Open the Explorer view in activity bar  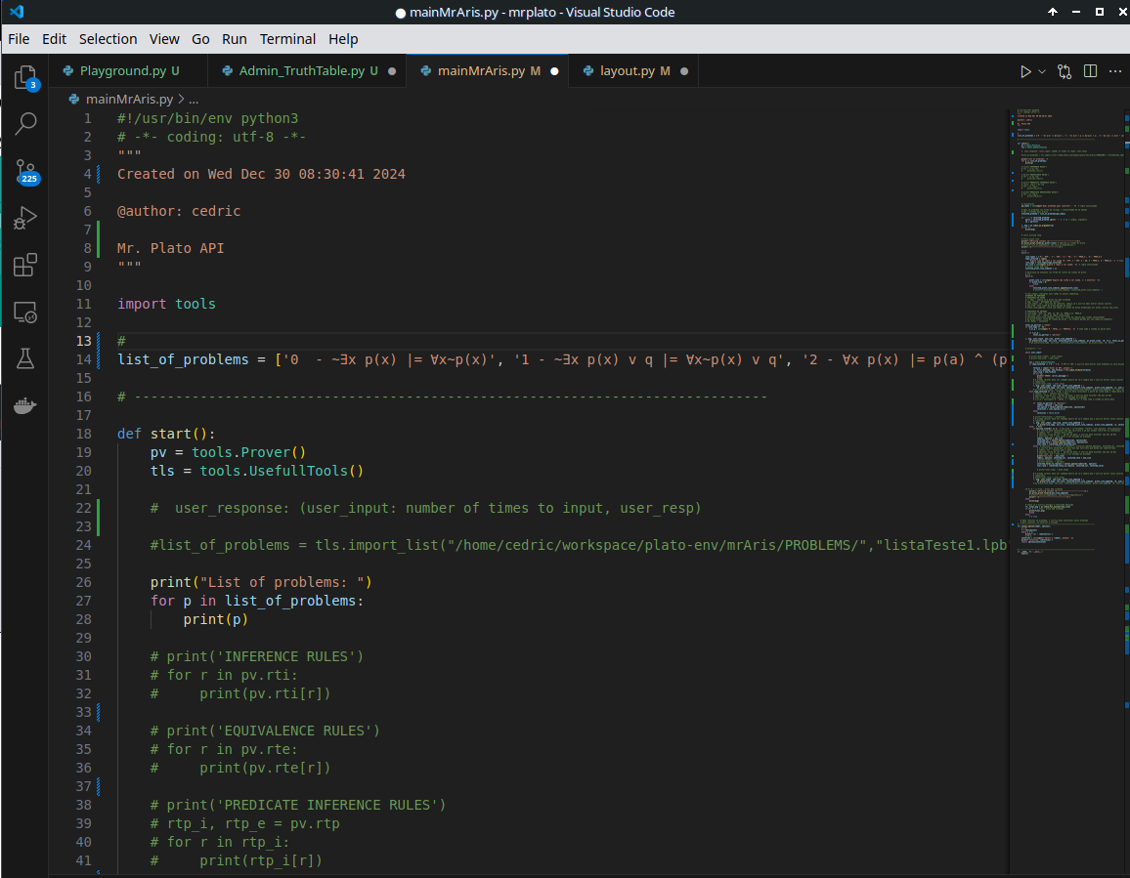[25, 77]
